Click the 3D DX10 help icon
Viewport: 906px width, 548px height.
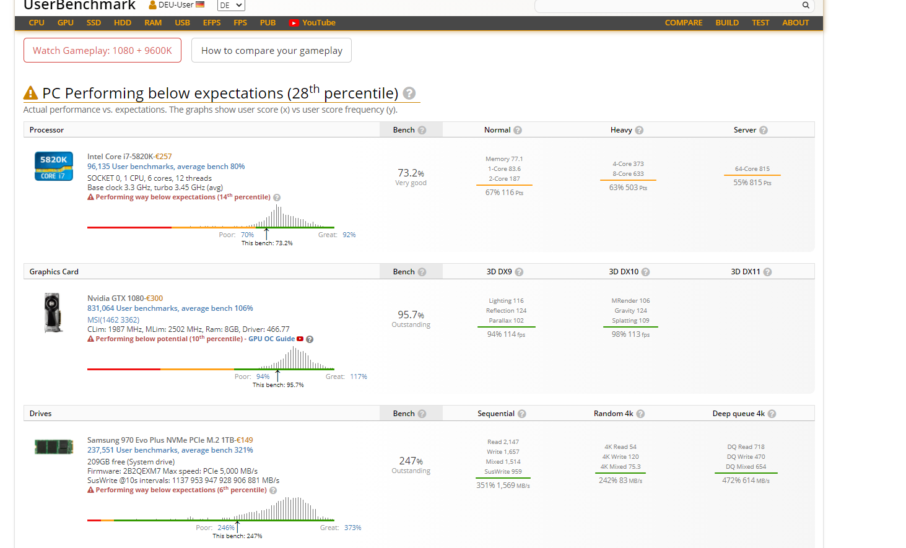pyautogui.click(x=645, y=272)
